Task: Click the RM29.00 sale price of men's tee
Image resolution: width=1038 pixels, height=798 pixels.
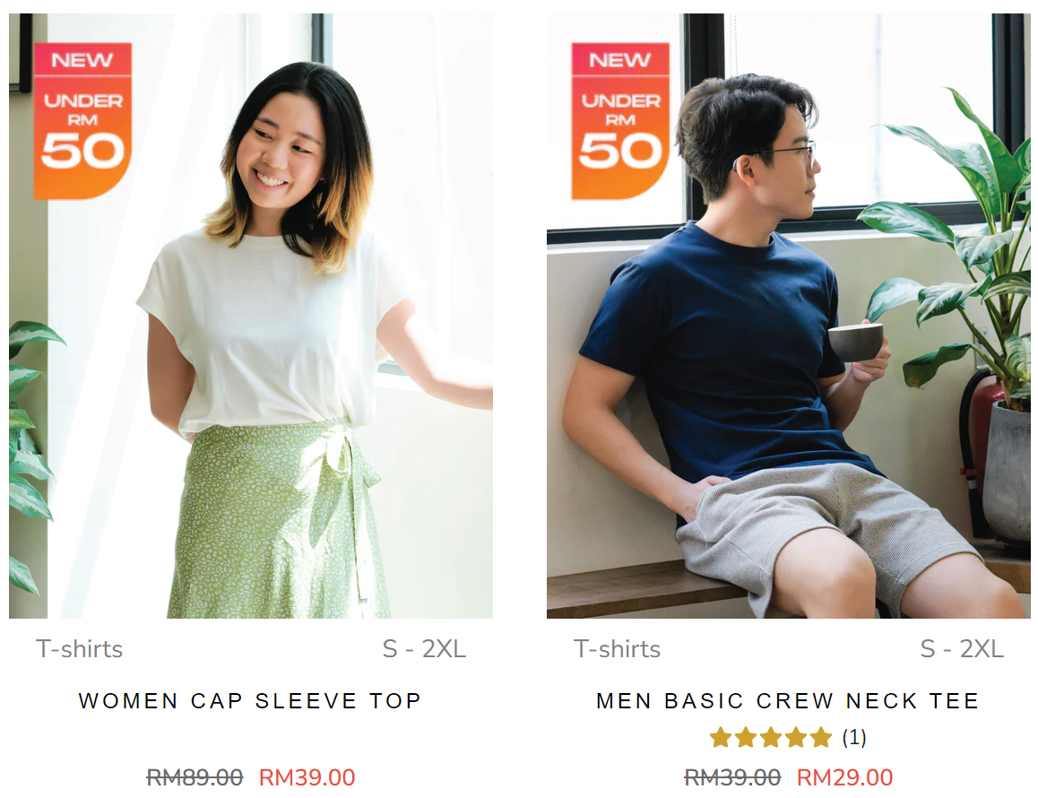Action: click(x=844, y=777)
